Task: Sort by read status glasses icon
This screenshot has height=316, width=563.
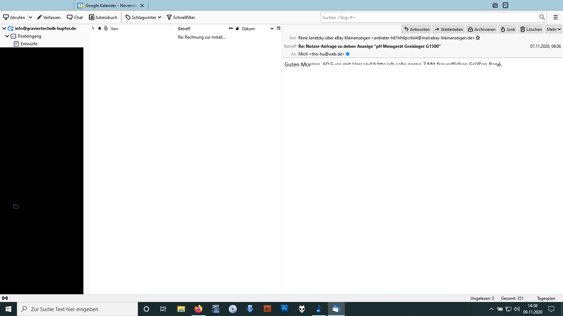Action: pyautogui.click(x=231, y=28)
